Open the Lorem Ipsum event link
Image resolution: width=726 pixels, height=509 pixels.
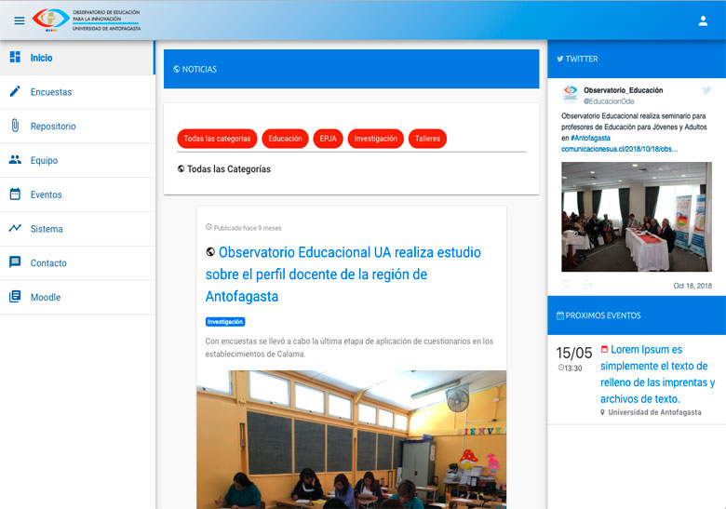[x=657, y=374]
